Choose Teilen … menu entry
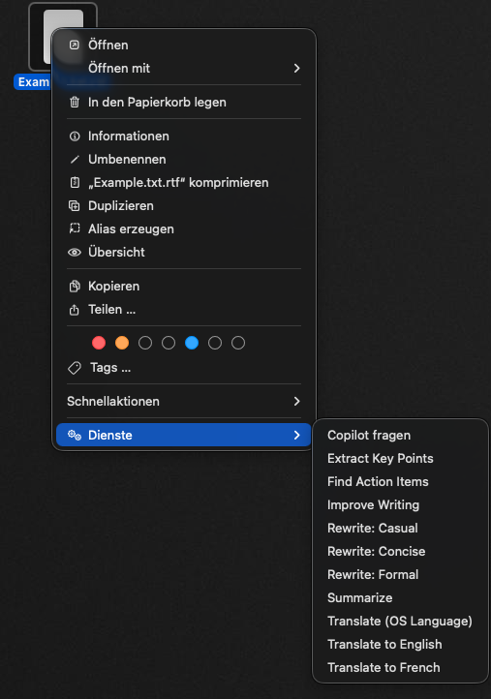This screenshot has width=491, height=699. [x=184, y=310]
